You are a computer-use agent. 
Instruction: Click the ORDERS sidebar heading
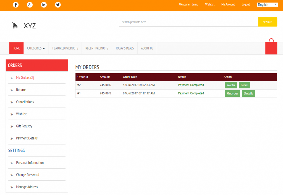coord(15,66)
